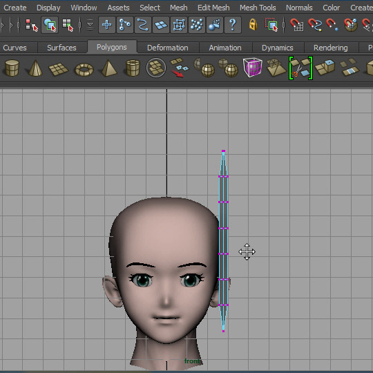373x373 pixels.
Task: Open the Edit Mesh menu
Action: pyautogui.click(x=213, y=8)
